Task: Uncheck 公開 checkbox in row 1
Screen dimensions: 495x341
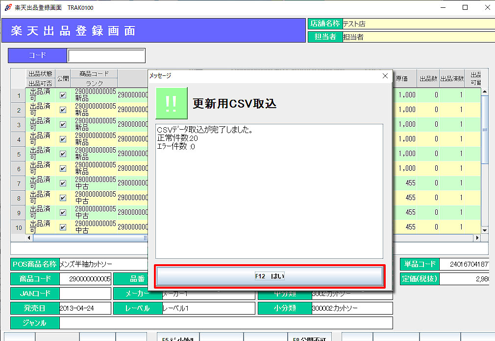Action: [63, 95]
